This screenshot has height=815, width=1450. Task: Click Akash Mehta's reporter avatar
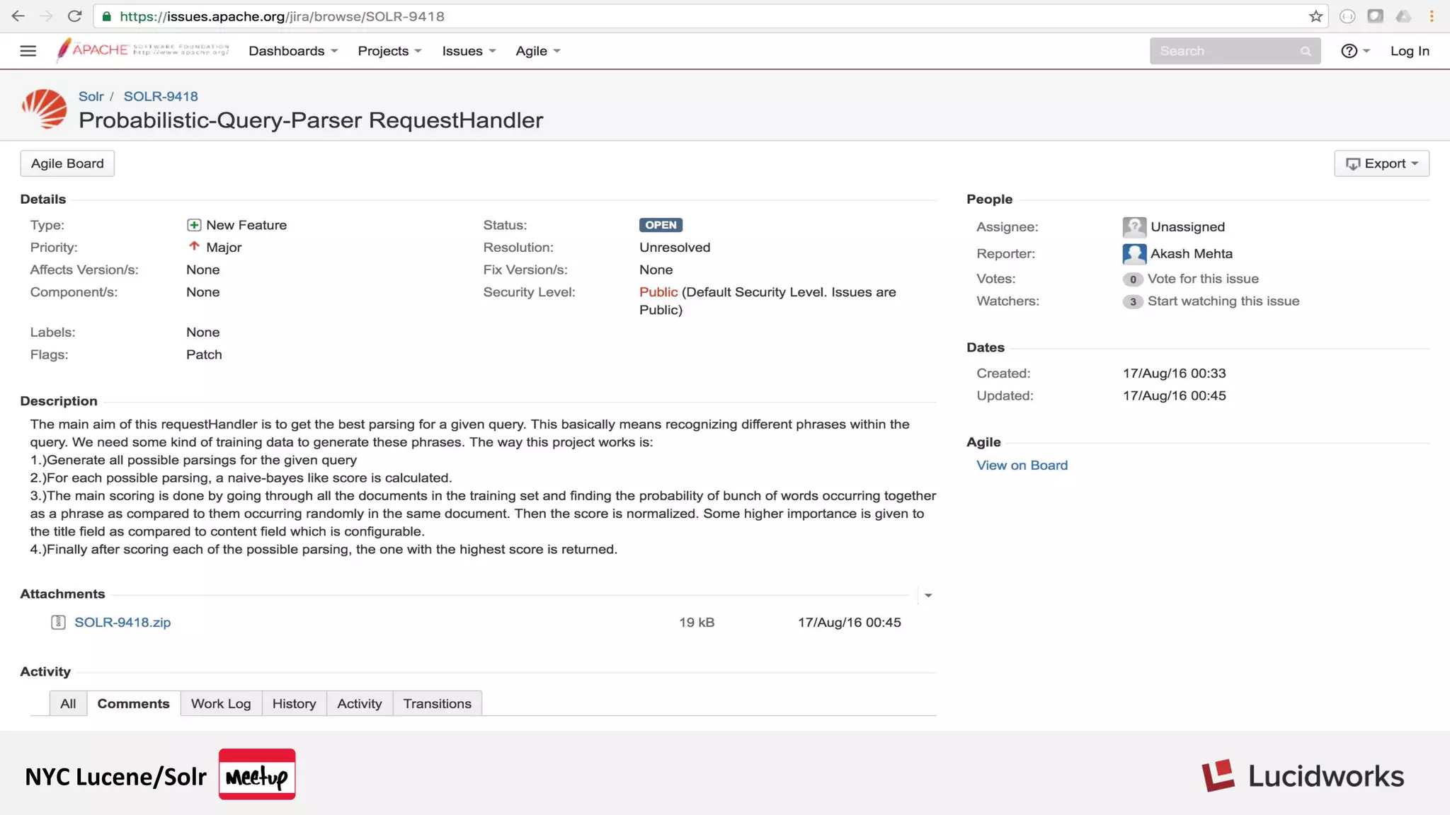pos(1134,253)
